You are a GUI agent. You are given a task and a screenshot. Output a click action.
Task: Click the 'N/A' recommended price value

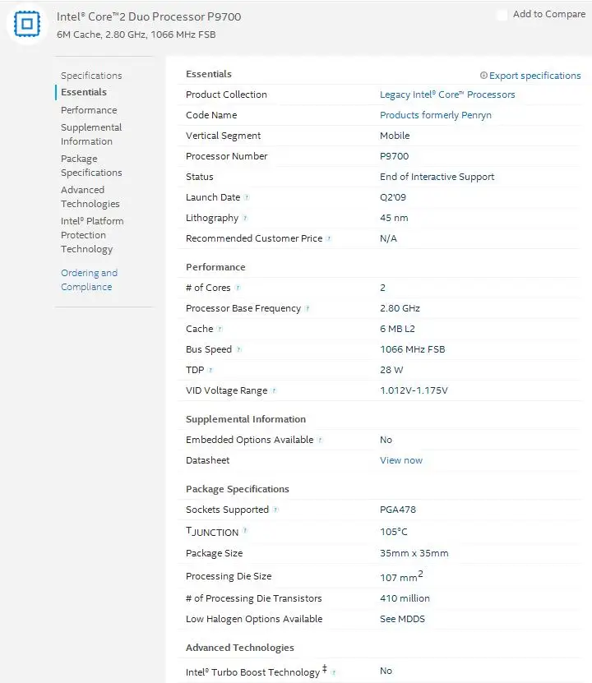coord(388,238)
